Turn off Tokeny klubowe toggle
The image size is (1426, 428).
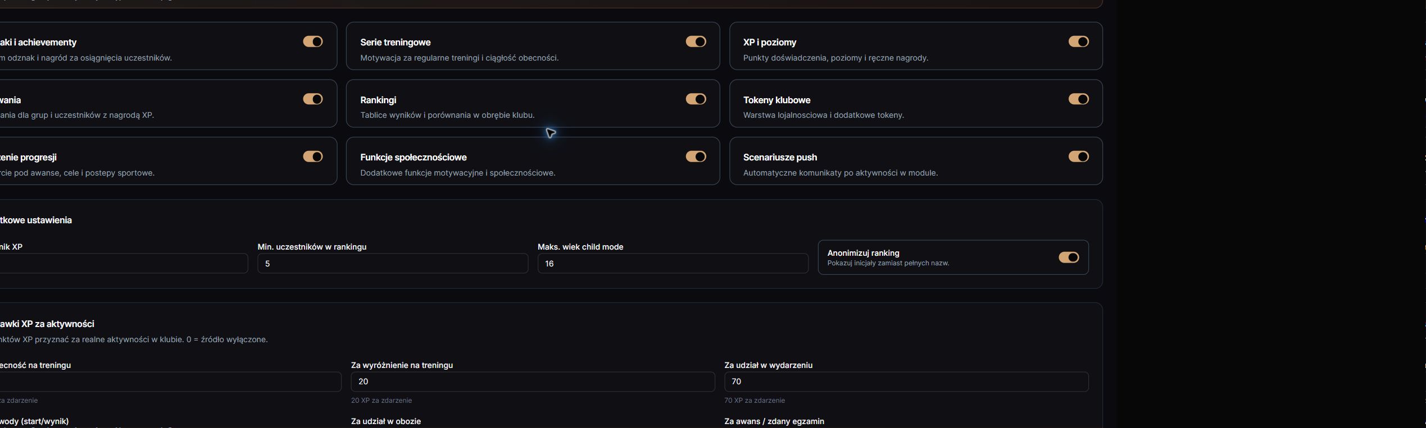tap(1078, 99)
